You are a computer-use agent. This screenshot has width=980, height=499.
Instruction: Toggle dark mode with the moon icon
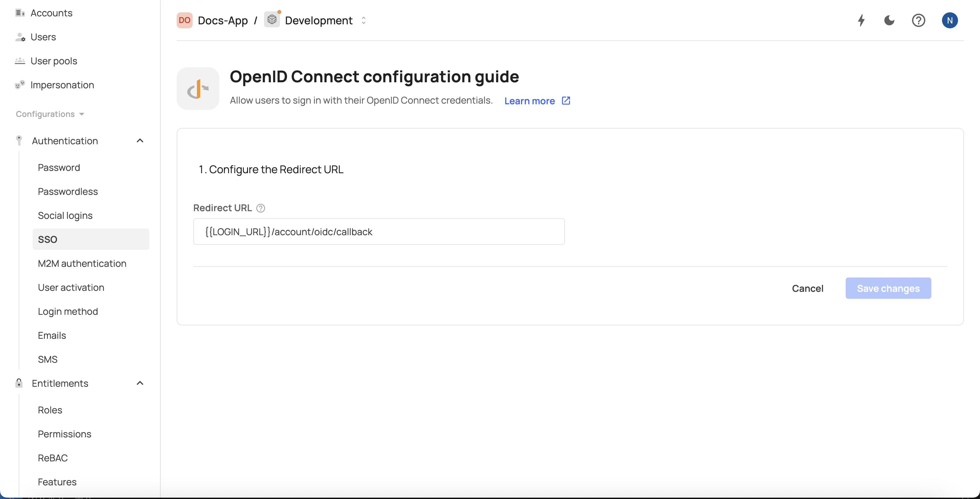coord(889,20)
